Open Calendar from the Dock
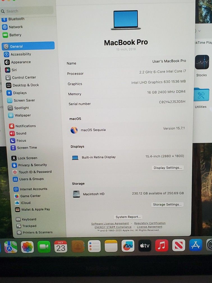This screenshot has height=283, width=212. pyautogui.click(x=61, y=247)
